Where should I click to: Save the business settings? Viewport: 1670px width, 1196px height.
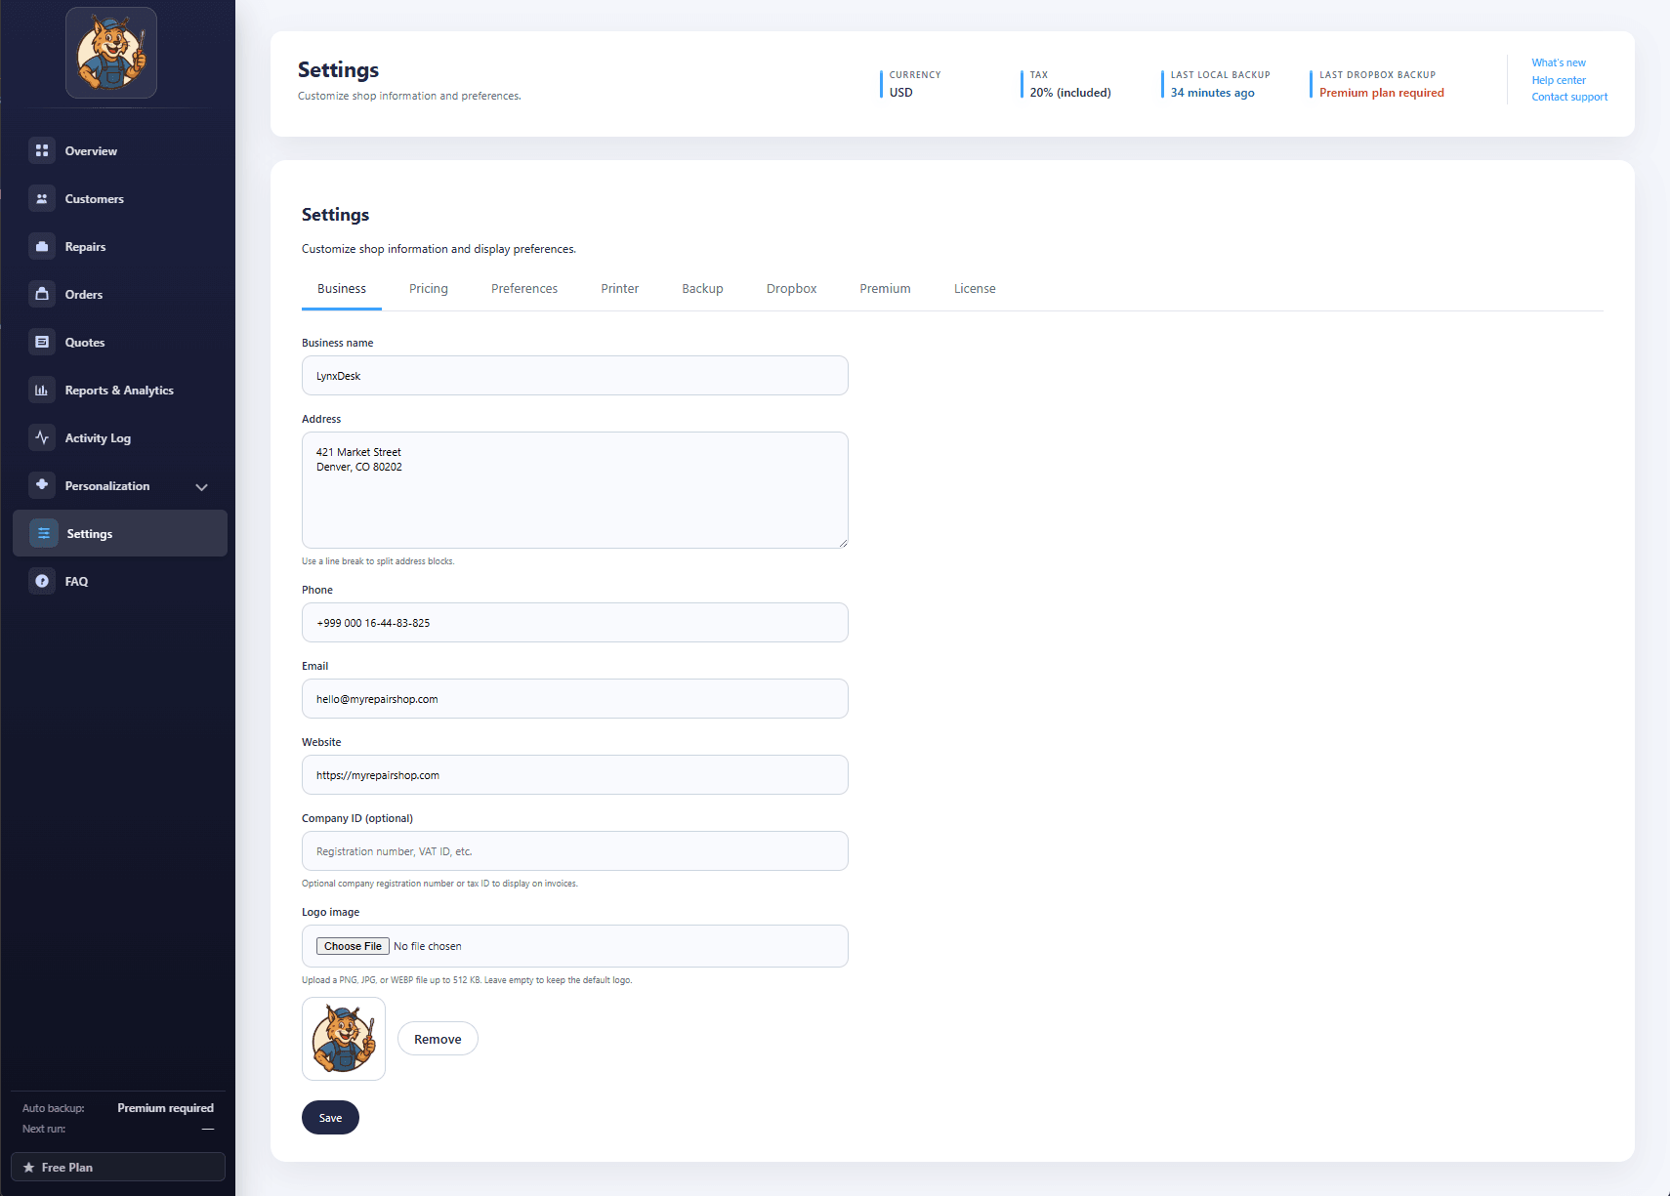pos(330,1117)
